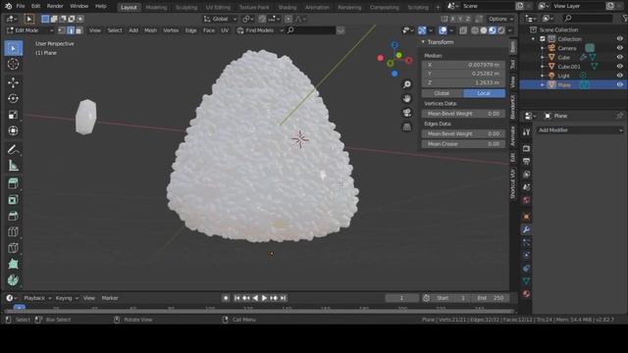Open the Material properties tab icon
628x353 pixels.
(x=526, y=294)
